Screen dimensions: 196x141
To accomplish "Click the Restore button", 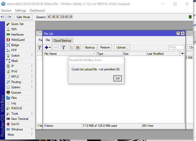I will coord(105,47).
